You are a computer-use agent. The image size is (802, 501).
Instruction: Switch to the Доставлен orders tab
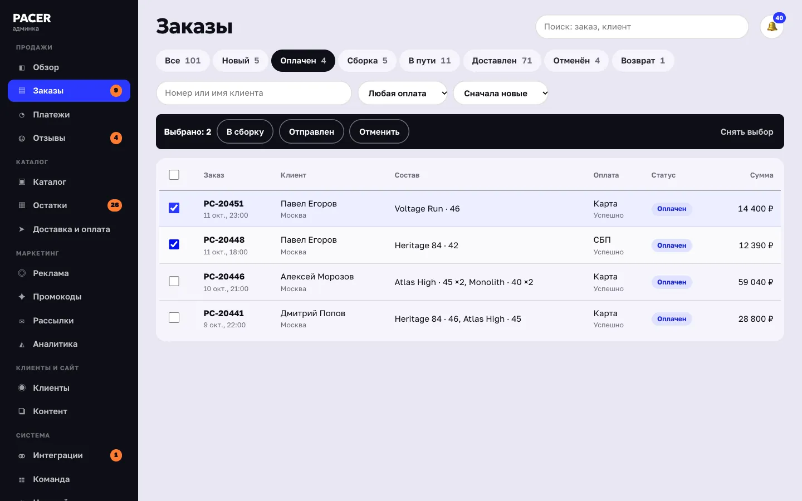tap(502, 61)
